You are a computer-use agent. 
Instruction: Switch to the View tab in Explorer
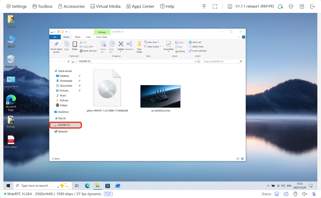[88, 37]
